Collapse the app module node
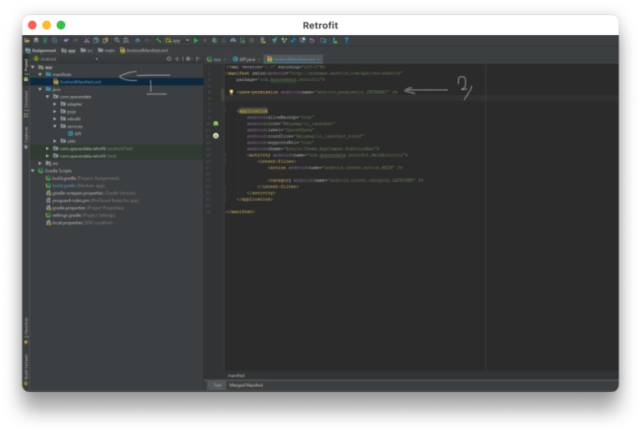The height and width of the screenshot is (432, 641). tap(33, 67)
